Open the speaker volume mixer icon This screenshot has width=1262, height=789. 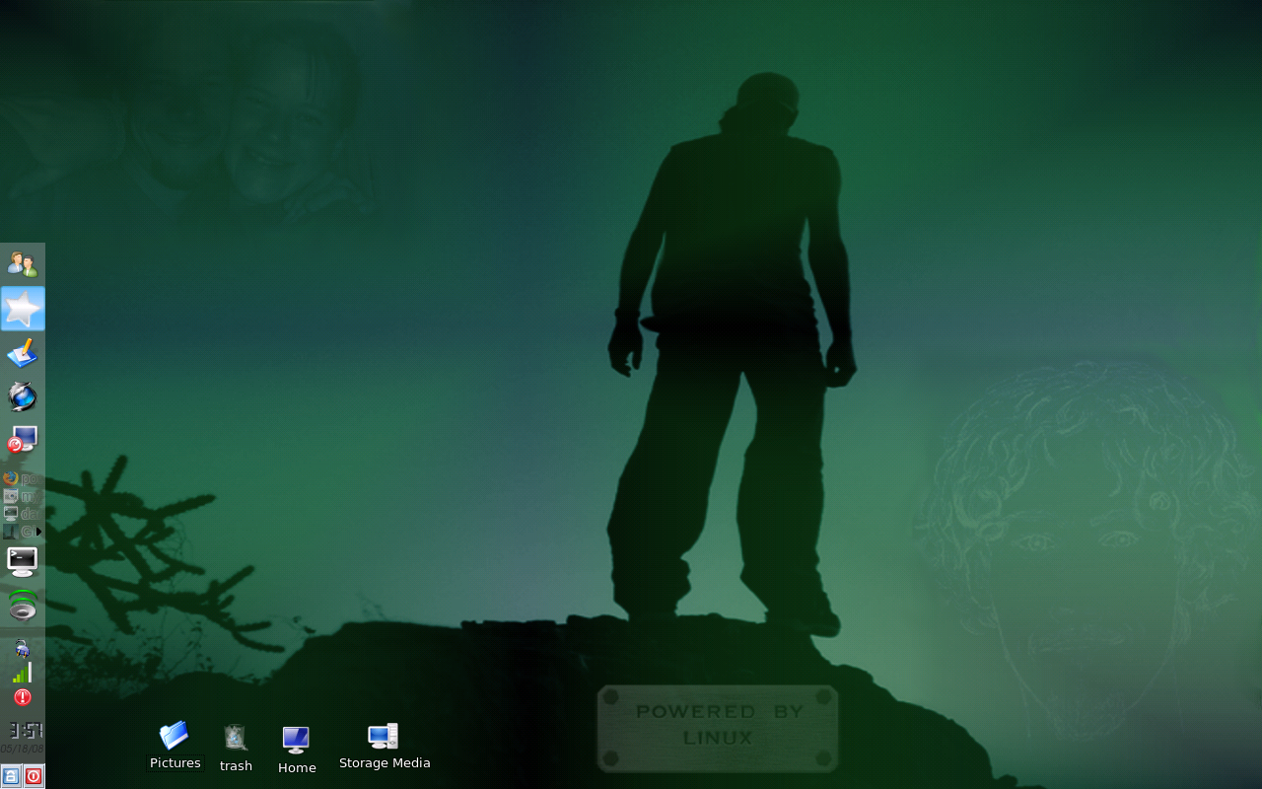22,604
